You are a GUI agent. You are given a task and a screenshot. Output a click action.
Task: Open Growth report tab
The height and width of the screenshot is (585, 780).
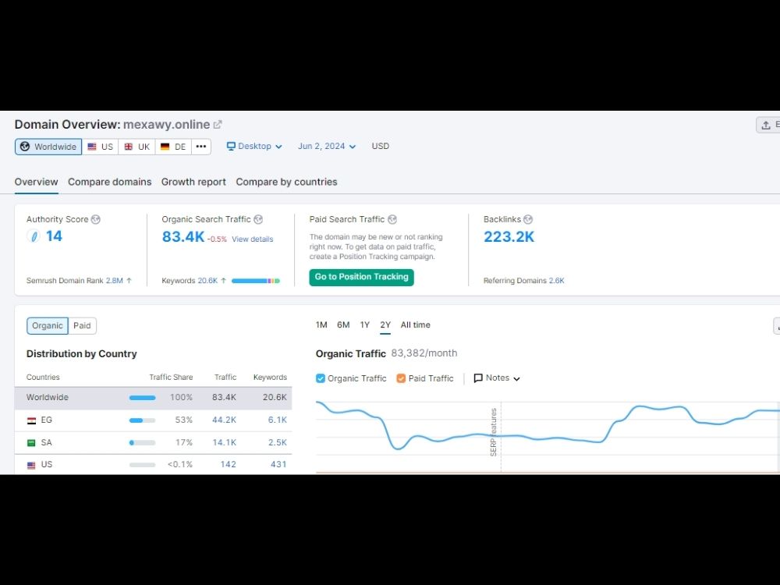coord(193,182)
